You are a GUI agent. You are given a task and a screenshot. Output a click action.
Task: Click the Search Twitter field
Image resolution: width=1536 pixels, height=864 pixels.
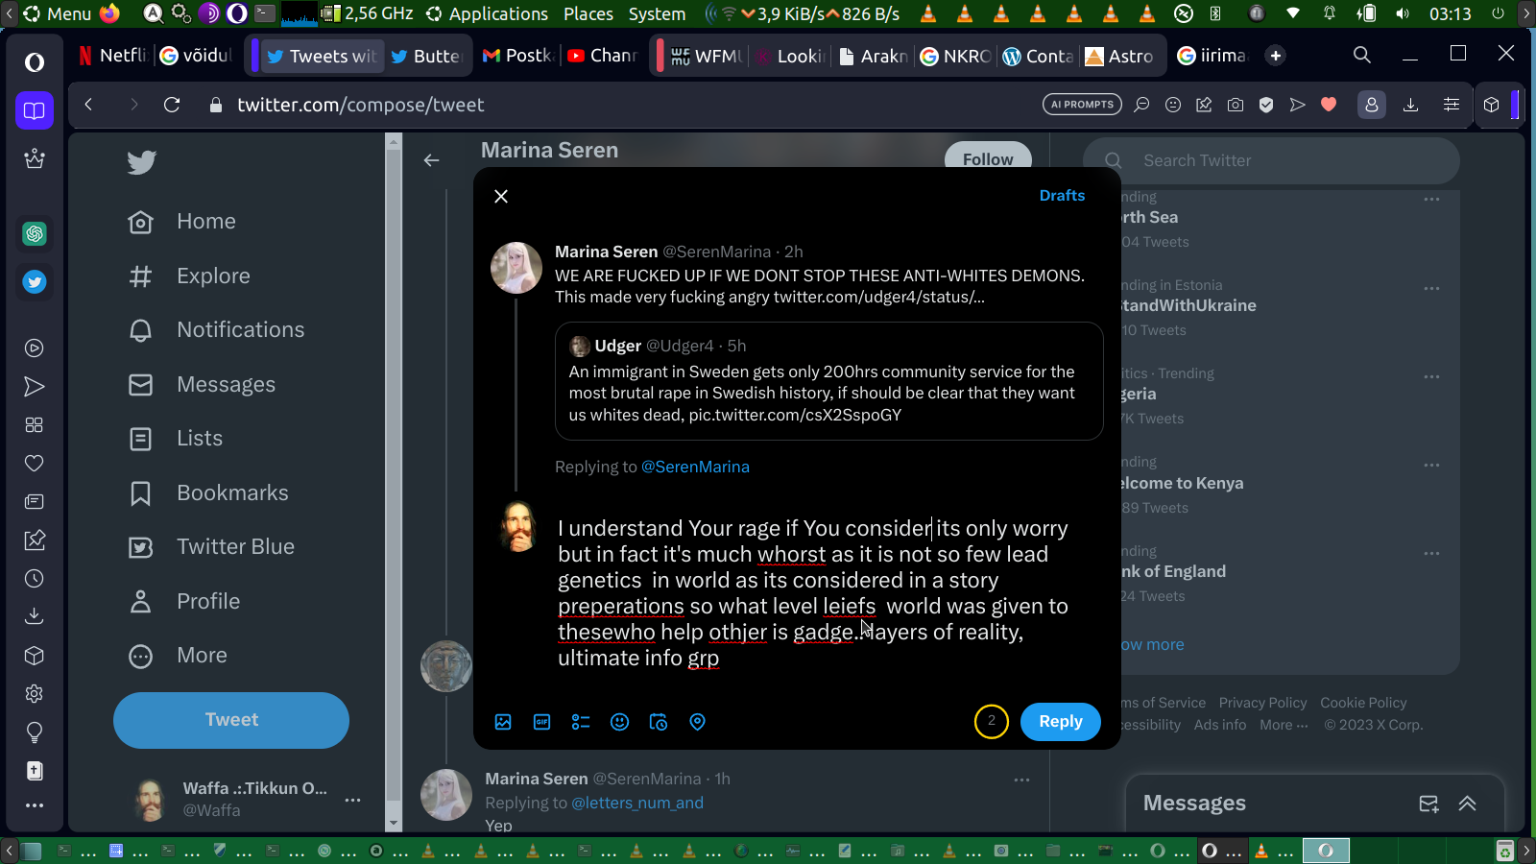tap(1271, 161)
